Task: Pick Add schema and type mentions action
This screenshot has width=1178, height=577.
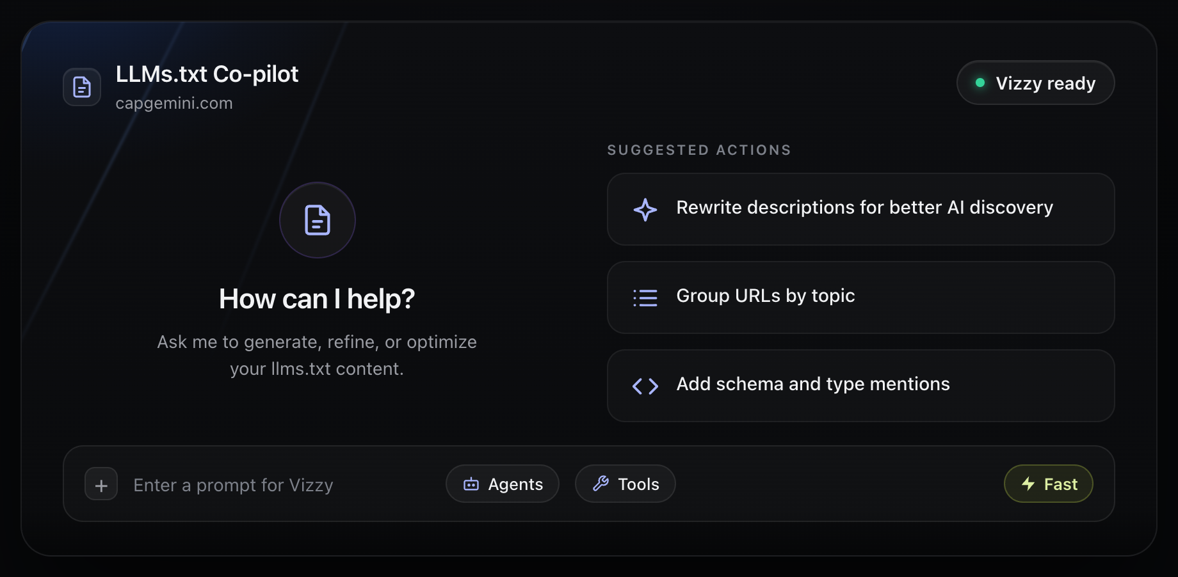Action: coord(861,386)
